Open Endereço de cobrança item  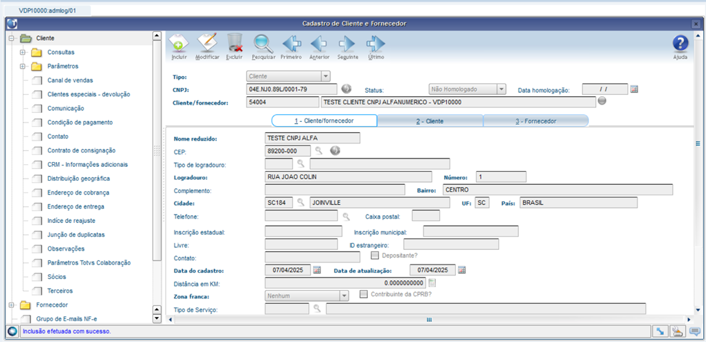pos(78,192)
